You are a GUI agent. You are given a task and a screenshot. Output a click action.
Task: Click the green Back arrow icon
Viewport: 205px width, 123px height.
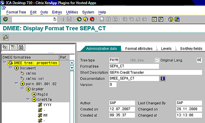point(79,19)
